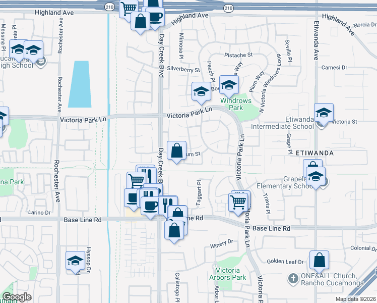This screenshot has height=303, width=377.
Task: Select the Mimosa Pl street label
Action: coord(181,46)
